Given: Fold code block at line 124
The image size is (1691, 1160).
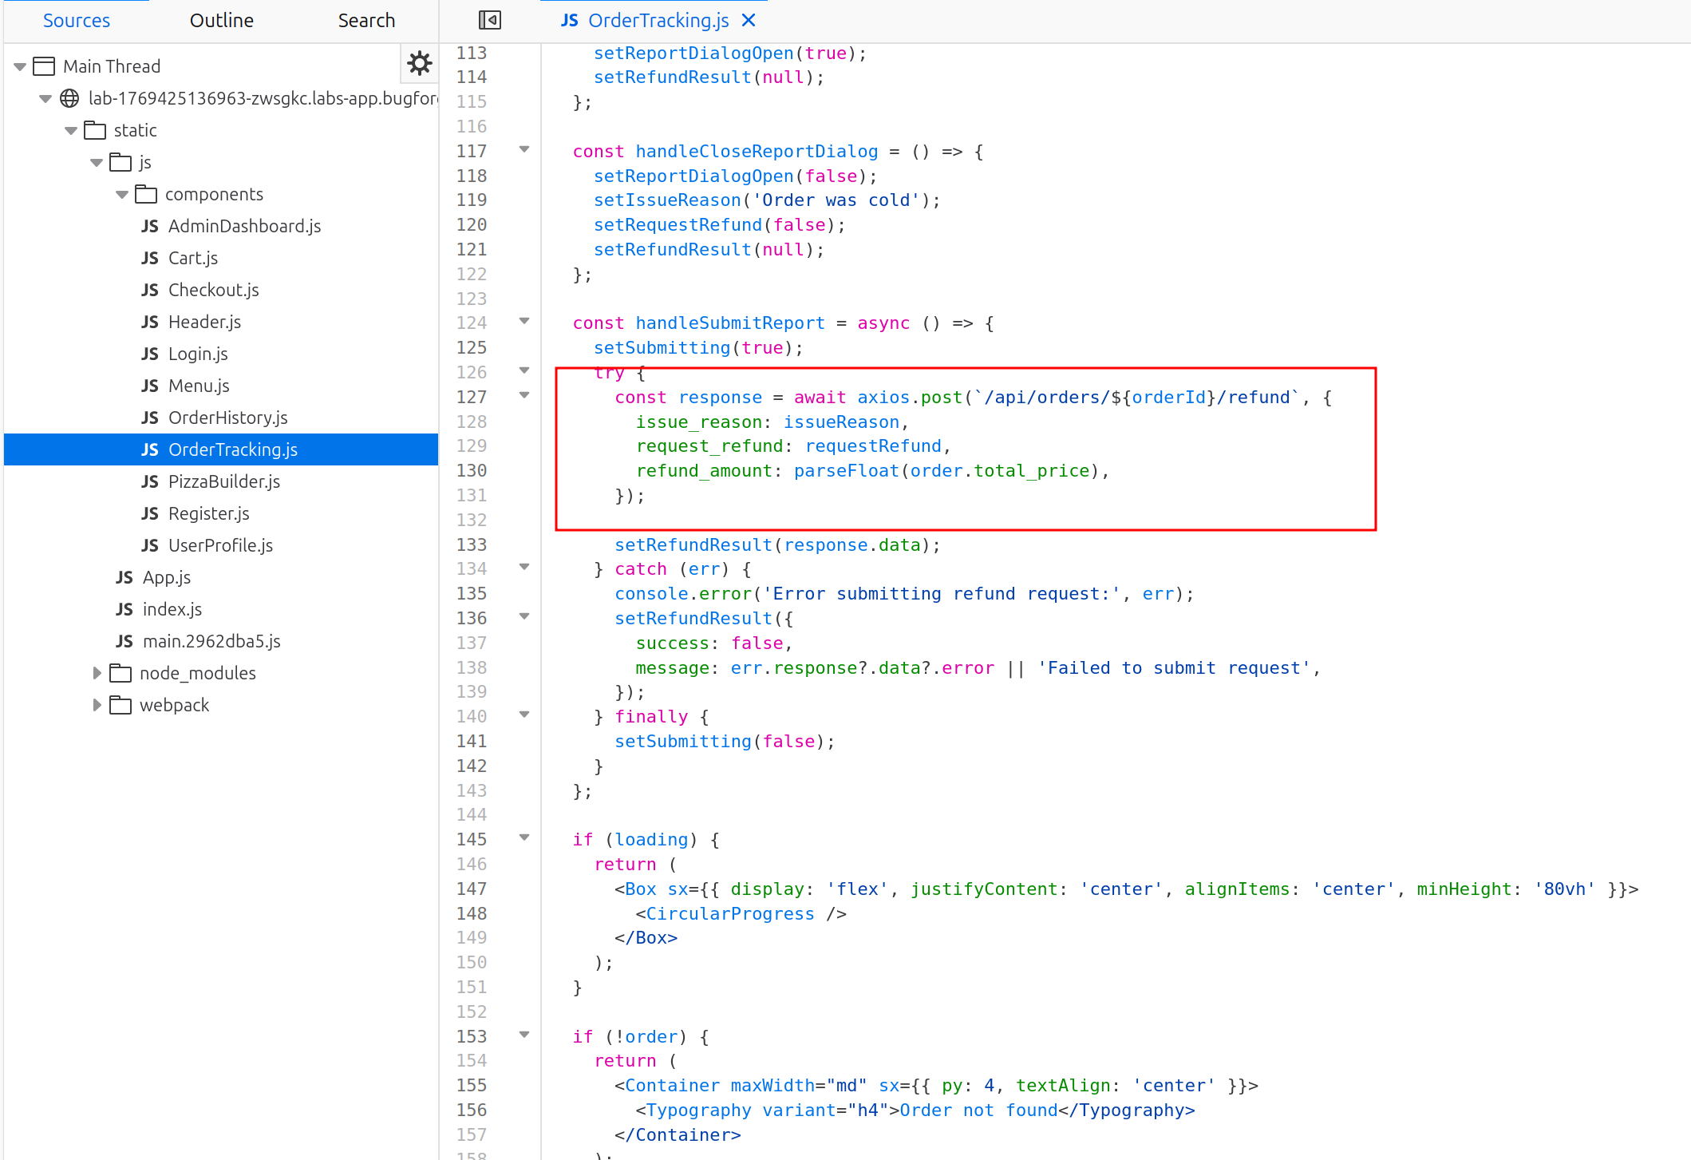Looking at the screenshot, I should click(x=524, y=322).
